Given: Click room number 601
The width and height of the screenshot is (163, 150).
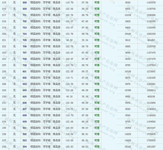Looking at the screenshot, I should pyautogui.click(x=25, y=72).
